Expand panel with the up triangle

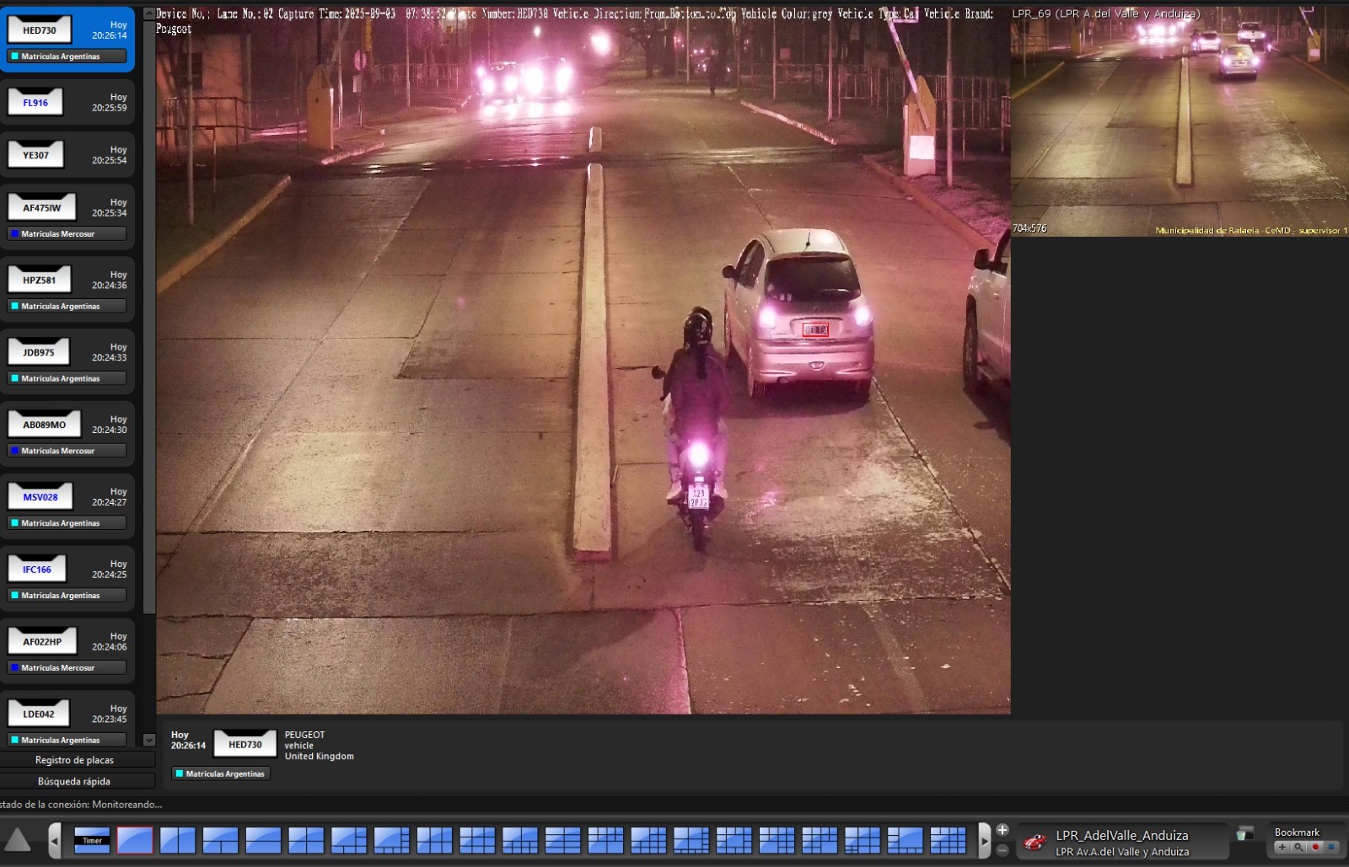[18, 840]
